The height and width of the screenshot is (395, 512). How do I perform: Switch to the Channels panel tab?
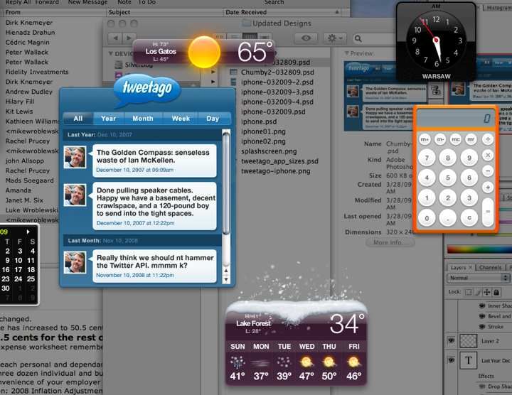(x=490, y=267)
